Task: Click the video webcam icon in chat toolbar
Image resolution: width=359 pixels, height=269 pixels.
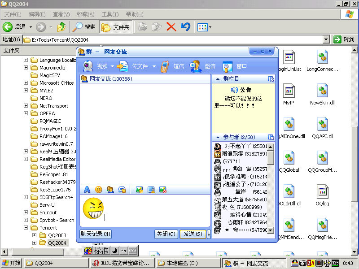Action: point(88,66)
